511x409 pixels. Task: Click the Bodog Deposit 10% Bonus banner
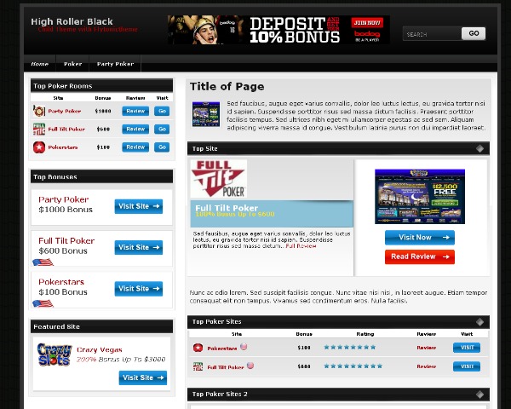278,30
